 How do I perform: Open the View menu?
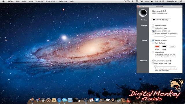coord(31,1)
